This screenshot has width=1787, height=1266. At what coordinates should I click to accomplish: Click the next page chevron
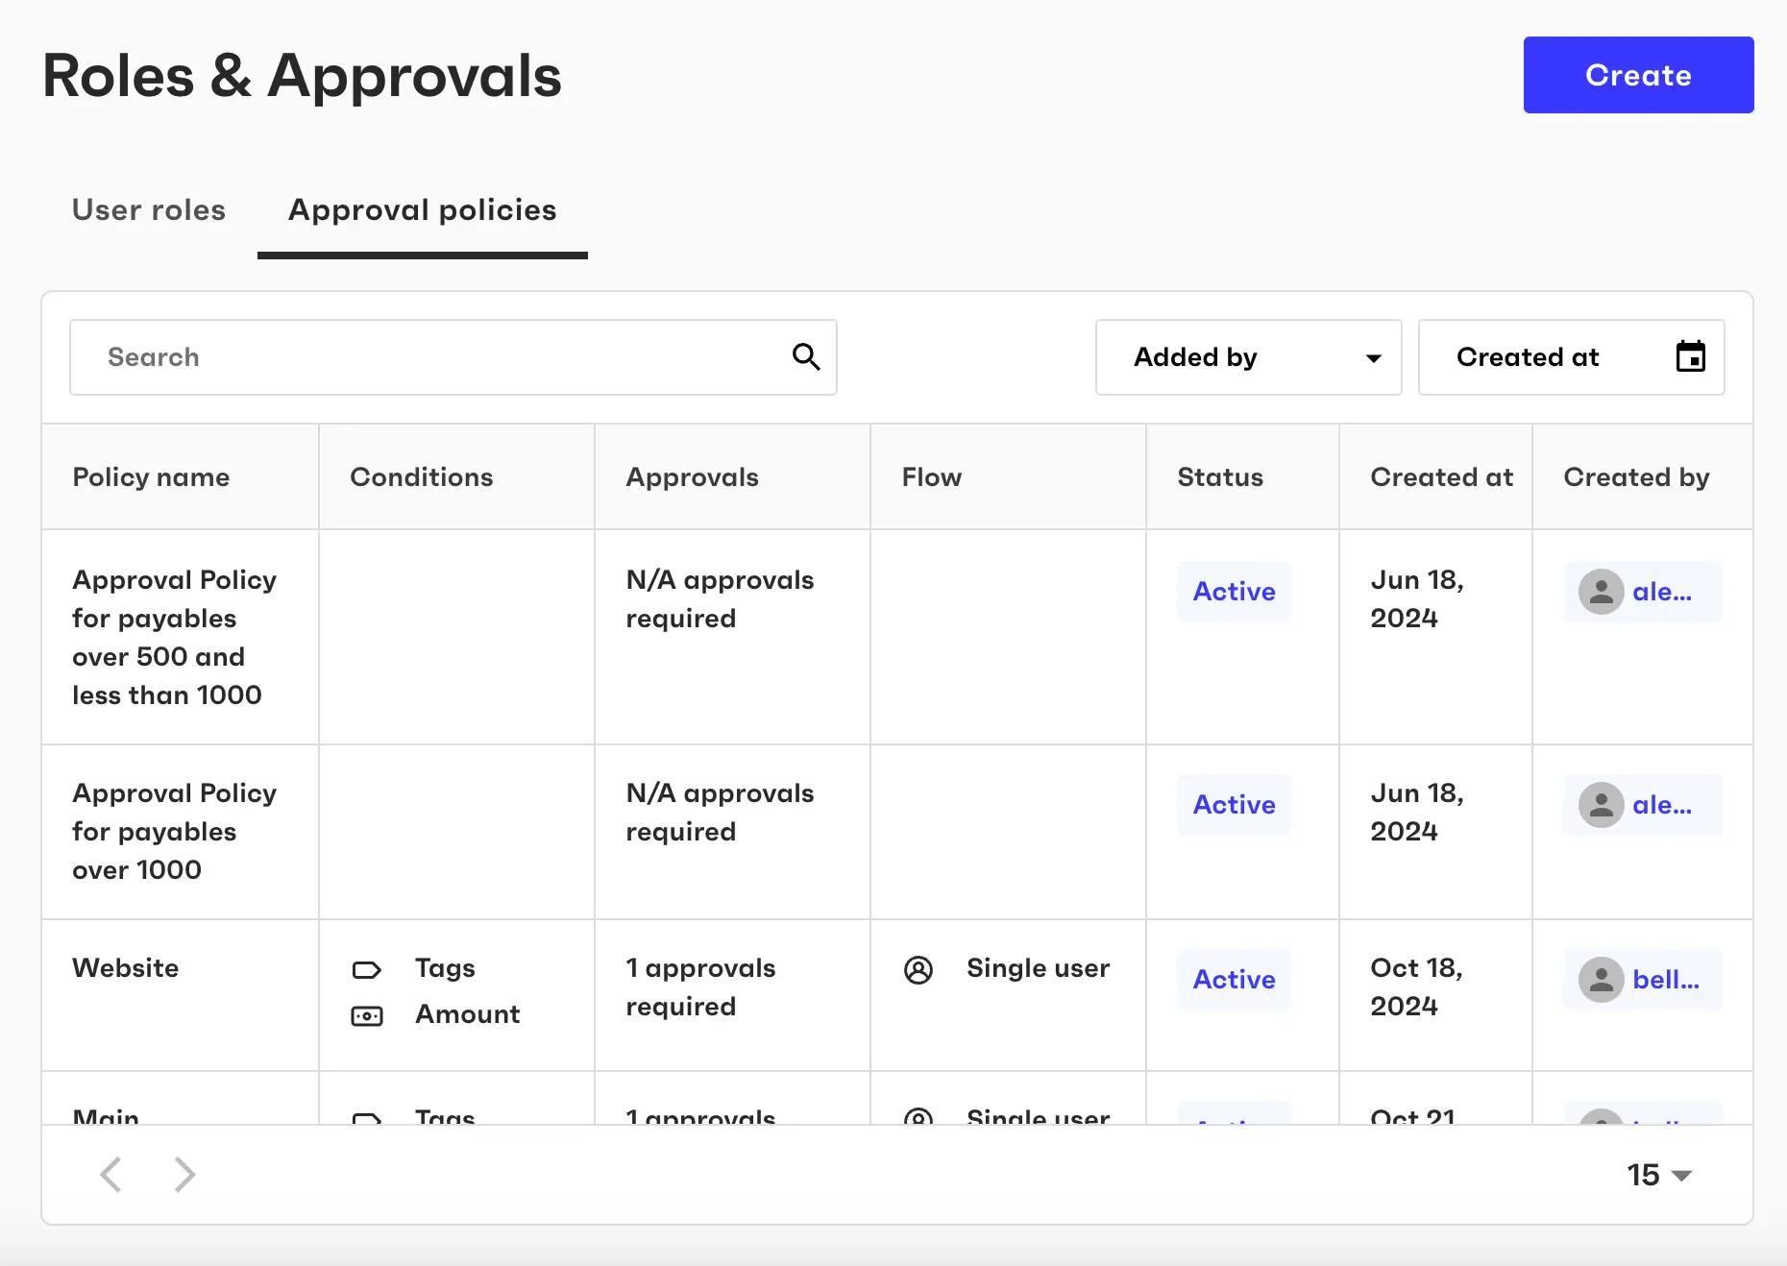click(x=184, y=1174)
